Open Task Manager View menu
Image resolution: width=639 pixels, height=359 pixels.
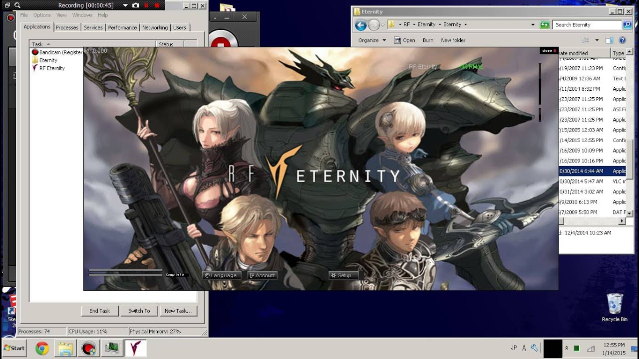tap(61, 15)
